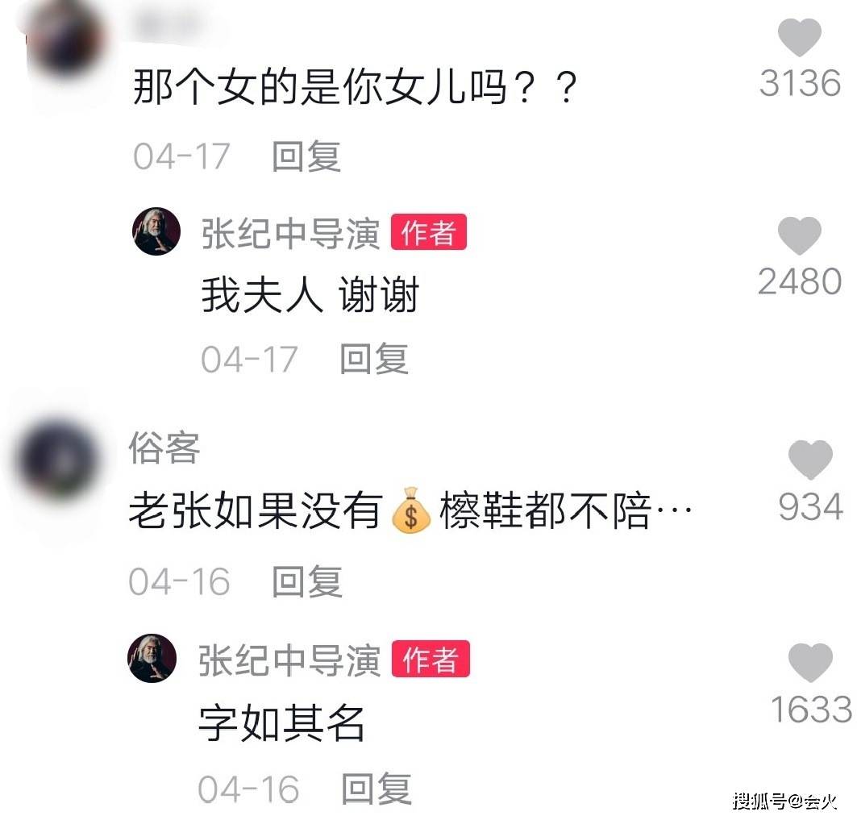Image resolution: width=857 pixels, height=820 pixels.
Task: Like the '我夫人 谢谢' reply
Action: (799, 235)
